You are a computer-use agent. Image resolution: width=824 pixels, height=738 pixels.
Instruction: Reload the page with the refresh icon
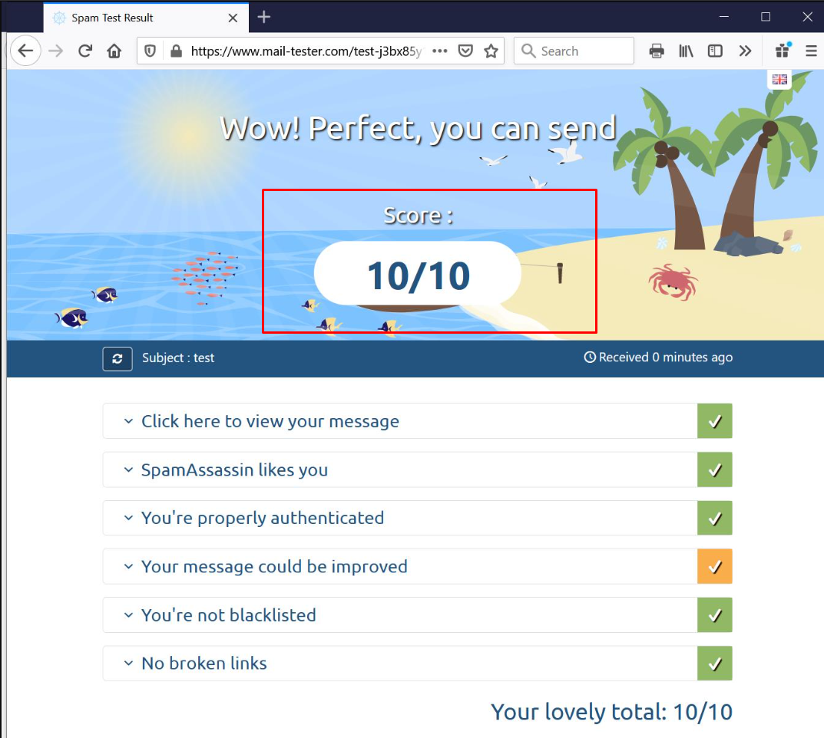click(x=85, y=51)
